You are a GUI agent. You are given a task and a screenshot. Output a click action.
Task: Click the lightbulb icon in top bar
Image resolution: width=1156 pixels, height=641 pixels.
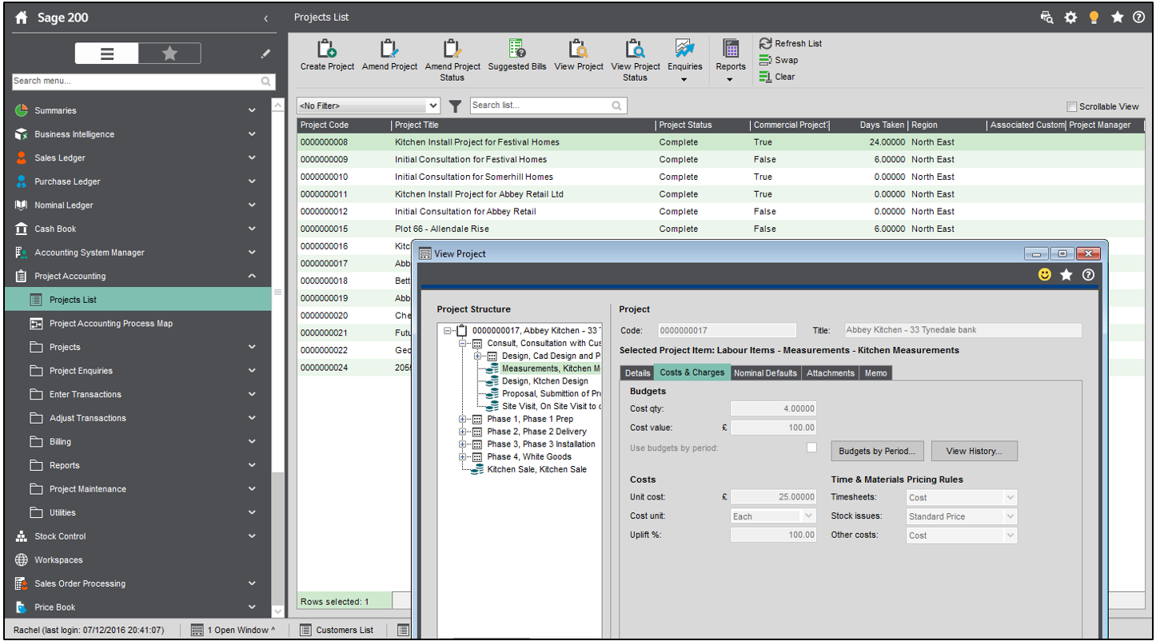pos(1094,17)
